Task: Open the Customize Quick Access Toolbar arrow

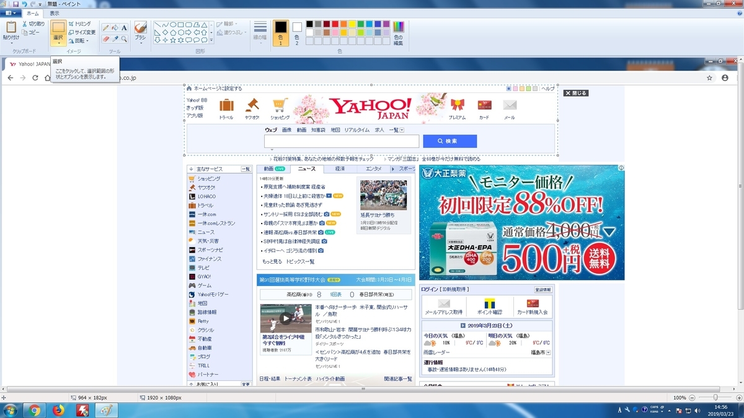Action: pyautogui.click(x=40, y=4)
